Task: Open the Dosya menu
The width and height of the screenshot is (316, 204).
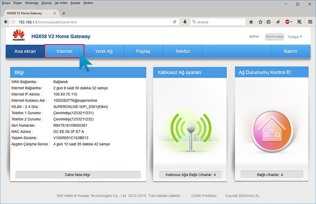Action: 6,3
